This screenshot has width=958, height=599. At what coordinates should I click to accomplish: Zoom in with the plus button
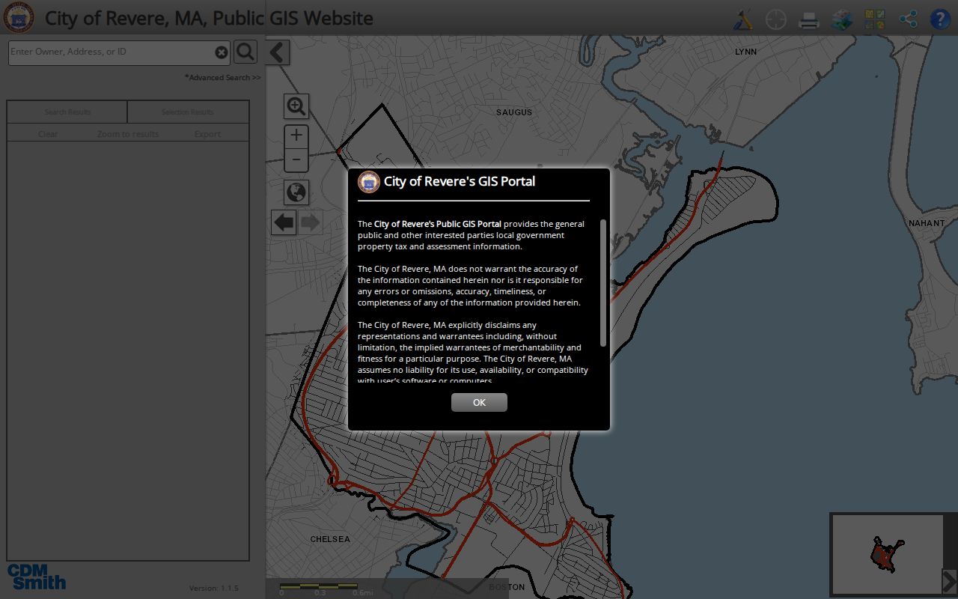[x=297, y=136]
